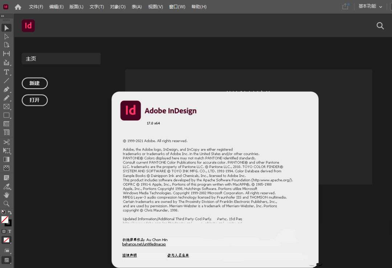This screenshot has height=268, width=392.
Task: Open the 视图(V) menu
Action: point(155,7)
